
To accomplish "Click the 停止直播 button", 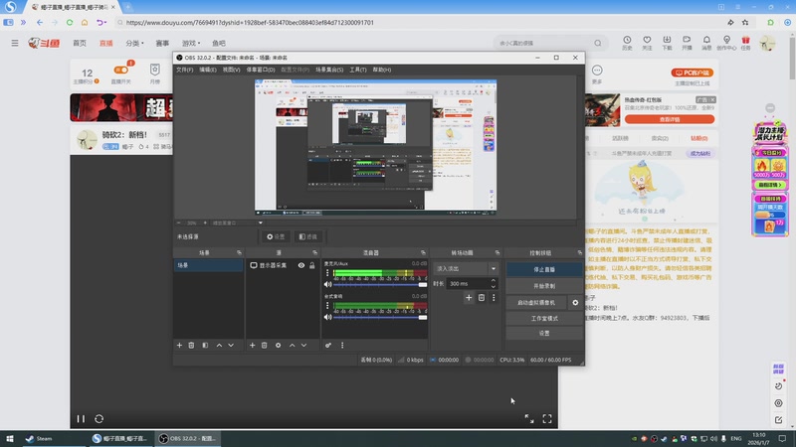I will click(x=543, y=269).
